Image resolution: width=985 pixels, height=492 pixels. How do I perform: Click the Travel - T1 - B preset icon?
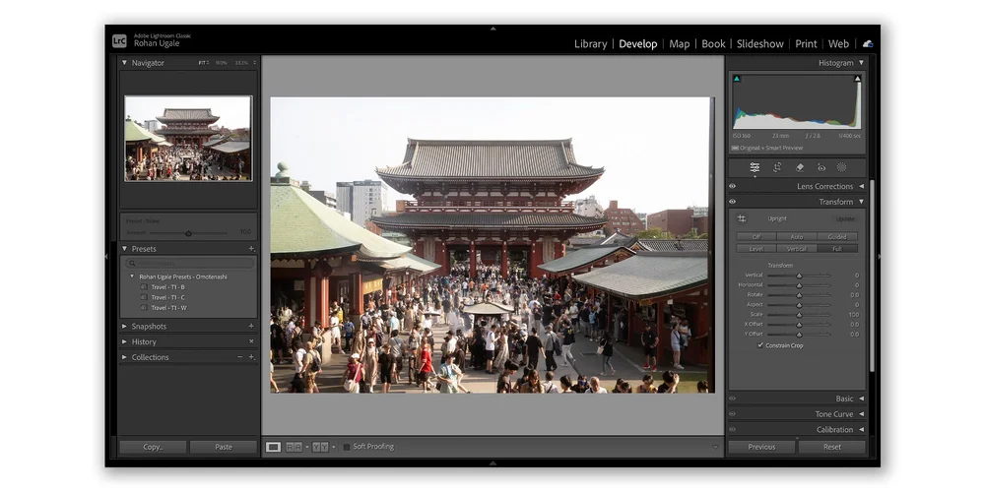pyautogui.click(x=144, y=286)
